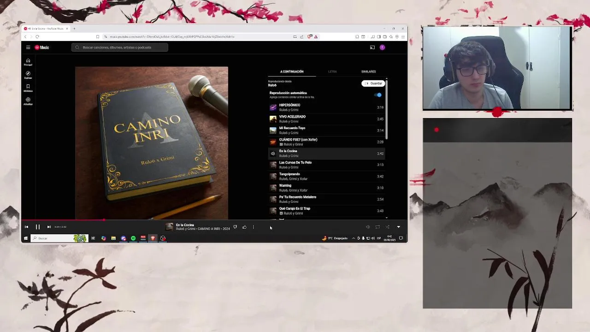Open File Explorer from the taskbar
590x332 pixels.
113,238
